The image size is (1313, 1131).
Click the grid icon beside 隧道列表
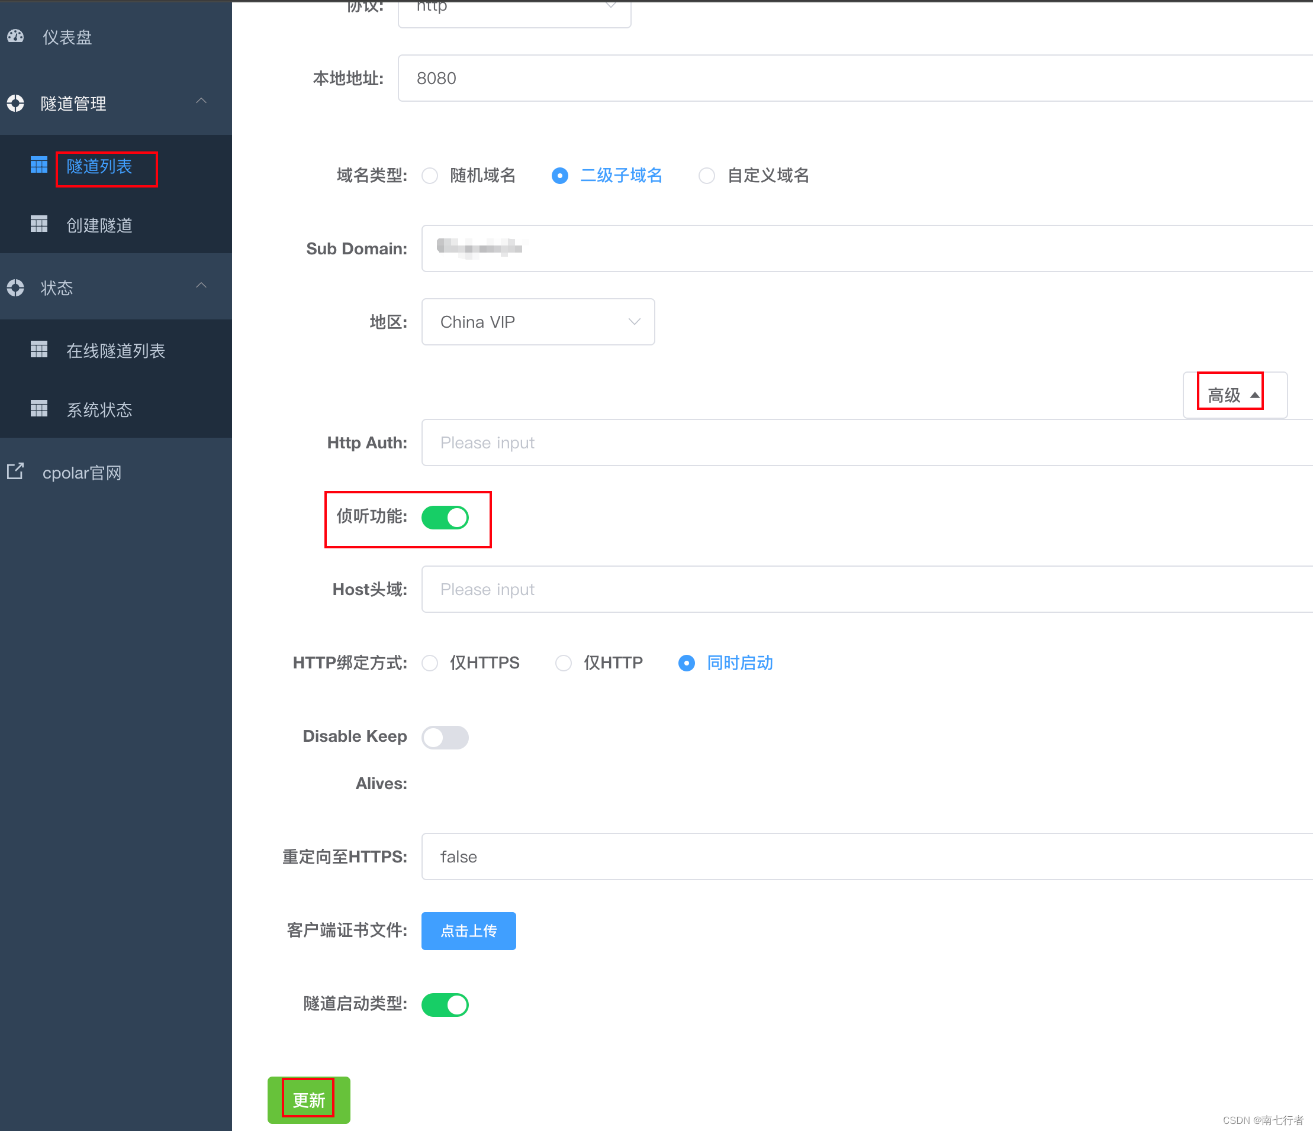pyautogui.click(x=39, y=165)
